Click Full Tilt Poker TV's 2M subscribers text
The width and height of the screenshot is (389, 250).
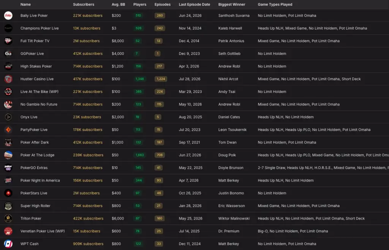click(86, 41)
